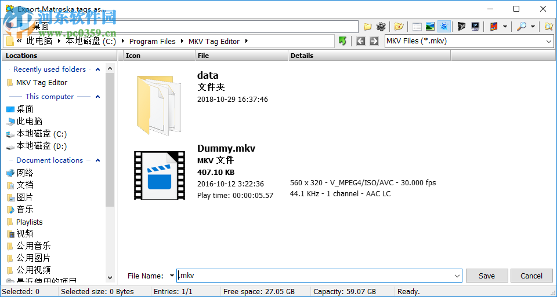Open 文档 in Document locations
This screenshot has width=557, height=297.
(20, 185)
